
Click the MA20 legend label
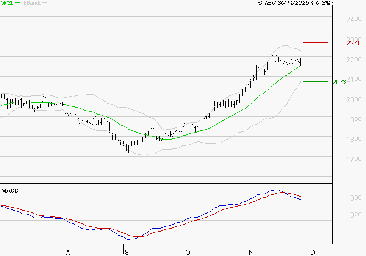coord(7,3)
